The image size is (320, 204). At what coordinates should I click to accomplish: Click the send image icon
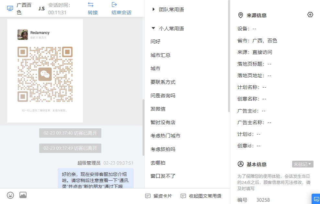pyautogui.click(x=23, y=195)
